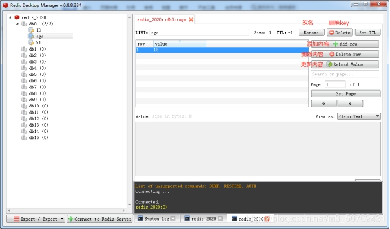
Task: Click the db8 database icon
Action: (x=24, y=93)
